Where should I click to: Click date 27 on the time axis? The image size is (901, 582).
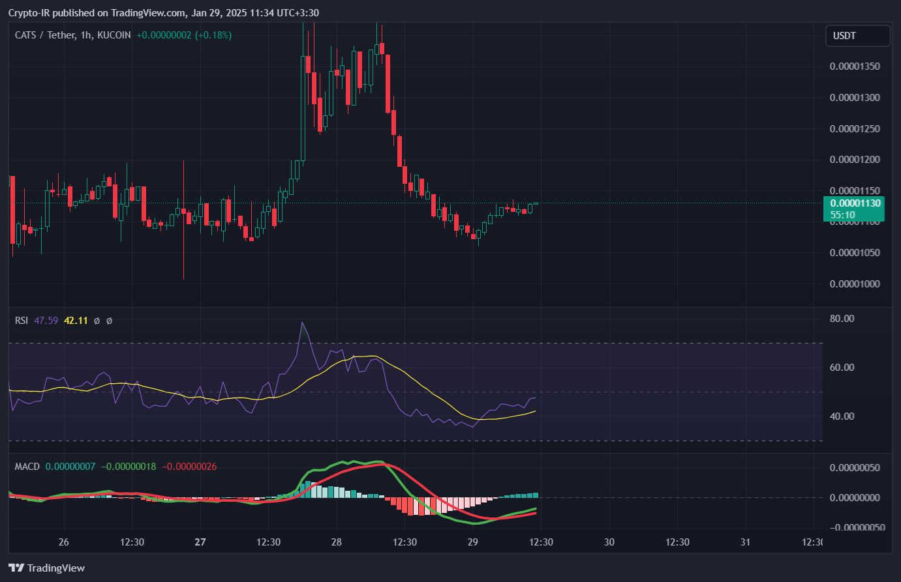pos(200,542)
